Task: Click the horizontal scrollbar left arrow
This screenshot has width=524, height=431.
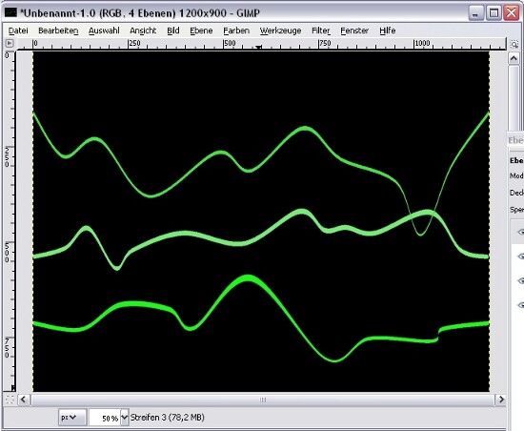Action: (24, 400)
